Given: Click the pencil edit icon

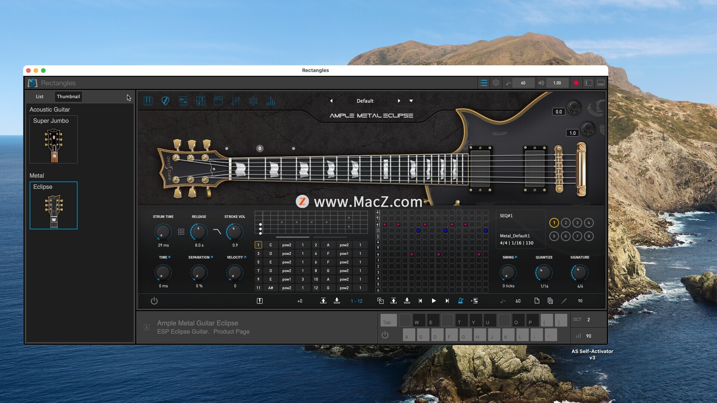Looking at the screenshot, I should coord(564,301).
